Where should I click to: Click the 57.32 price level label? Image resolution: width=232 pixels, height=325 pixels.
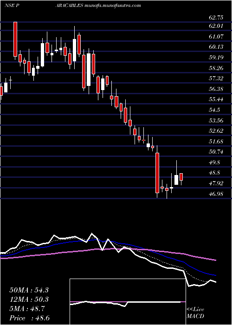click(x=216, y=79)
